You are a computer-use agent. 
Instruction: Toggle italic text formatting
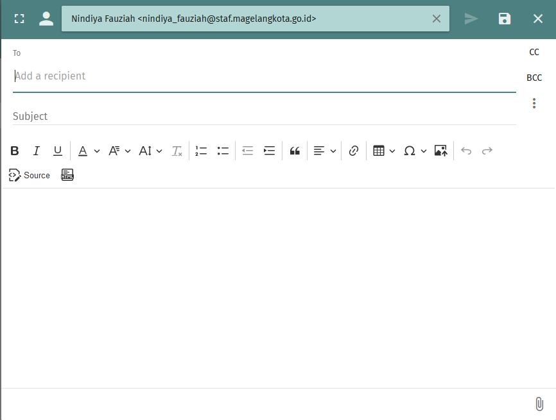pyautogui.click(x=36, y=150)
